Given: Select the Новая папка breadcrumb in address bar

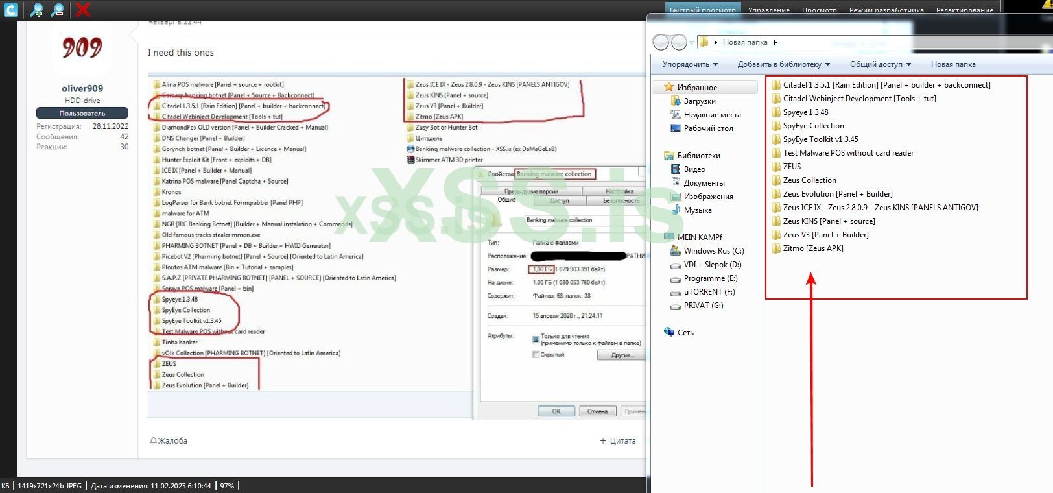Looking at the screenshot, I should point(745,42).
